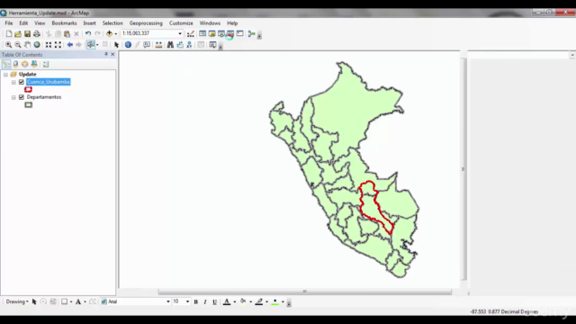Click the Add Data button
Image resolution: width=576 pixels, height=324 pixels.
pos(109,34)
